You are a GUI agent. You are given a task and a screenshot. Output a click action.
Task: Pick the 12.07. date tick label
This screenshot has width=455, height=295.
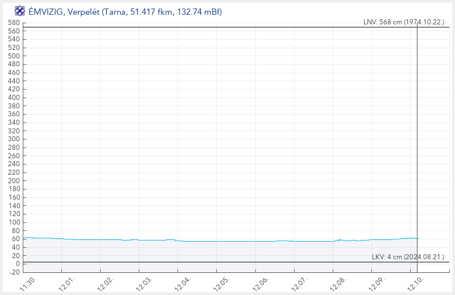tap(300, 283)
